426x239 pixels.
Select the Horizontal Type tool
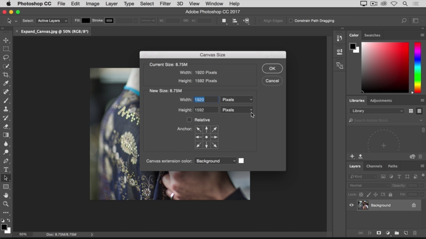point(6,170)
